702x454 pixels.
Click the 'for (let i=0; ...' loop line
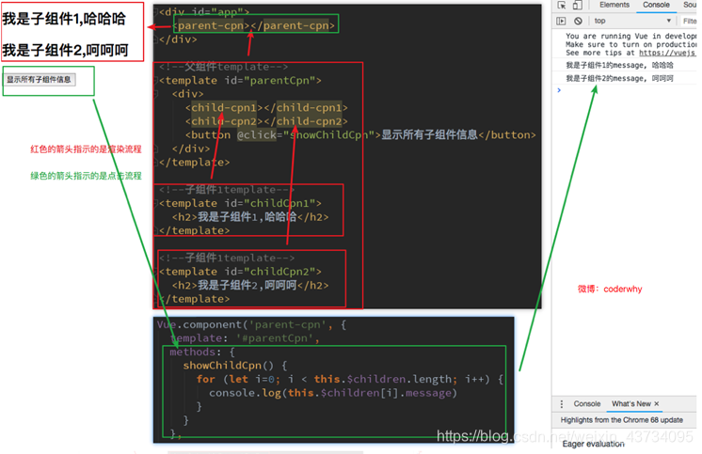350,380
